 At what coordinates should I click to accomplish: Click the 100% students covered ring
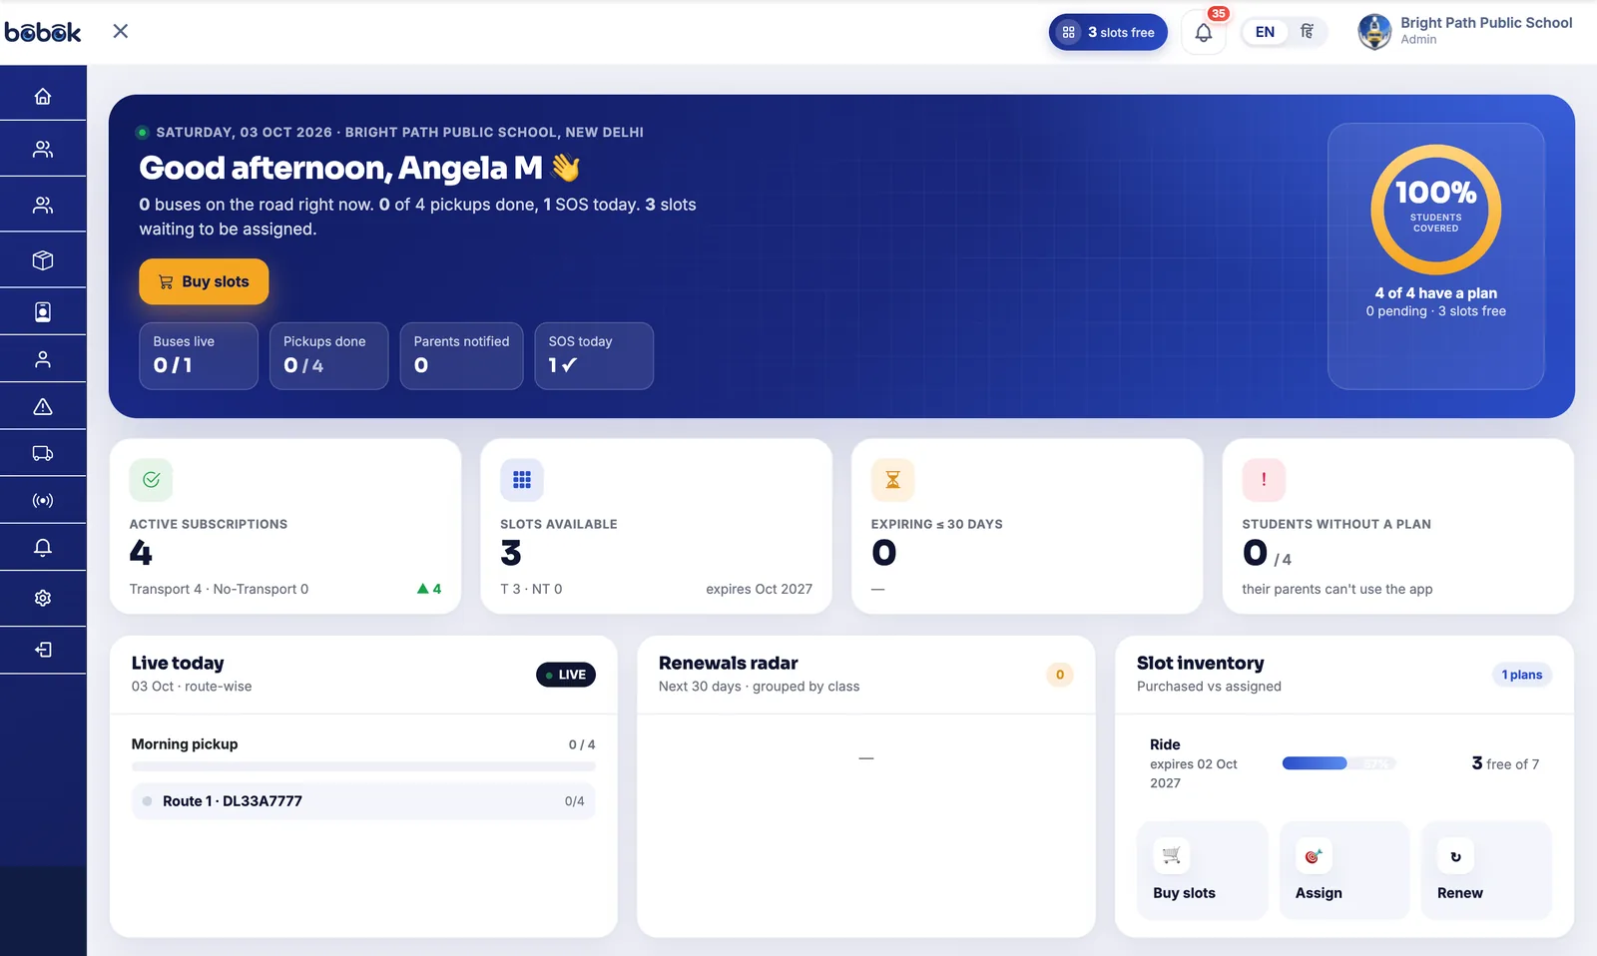1435,210
